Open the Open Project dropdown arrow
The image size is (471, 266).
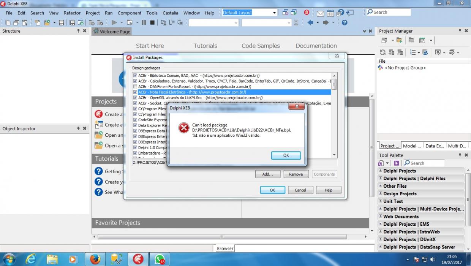click(x=54, y=23)
